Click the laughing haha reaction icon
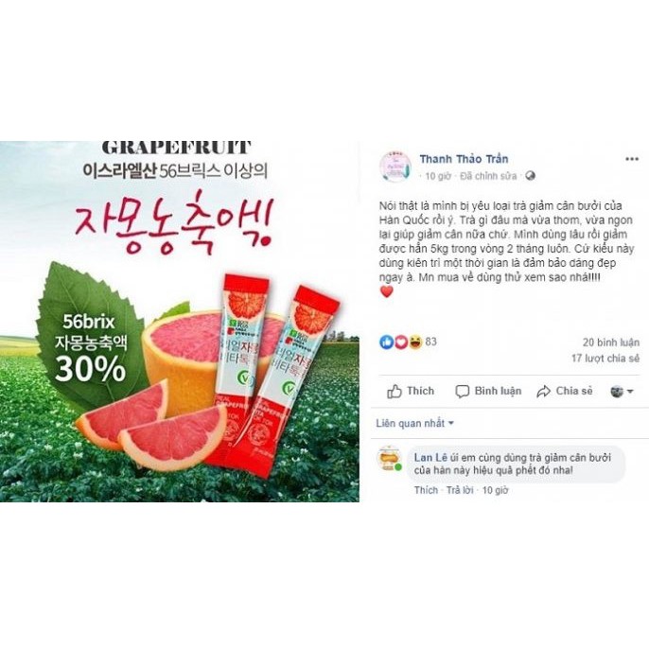Screen dimensions: 649x649 point(415,342)
